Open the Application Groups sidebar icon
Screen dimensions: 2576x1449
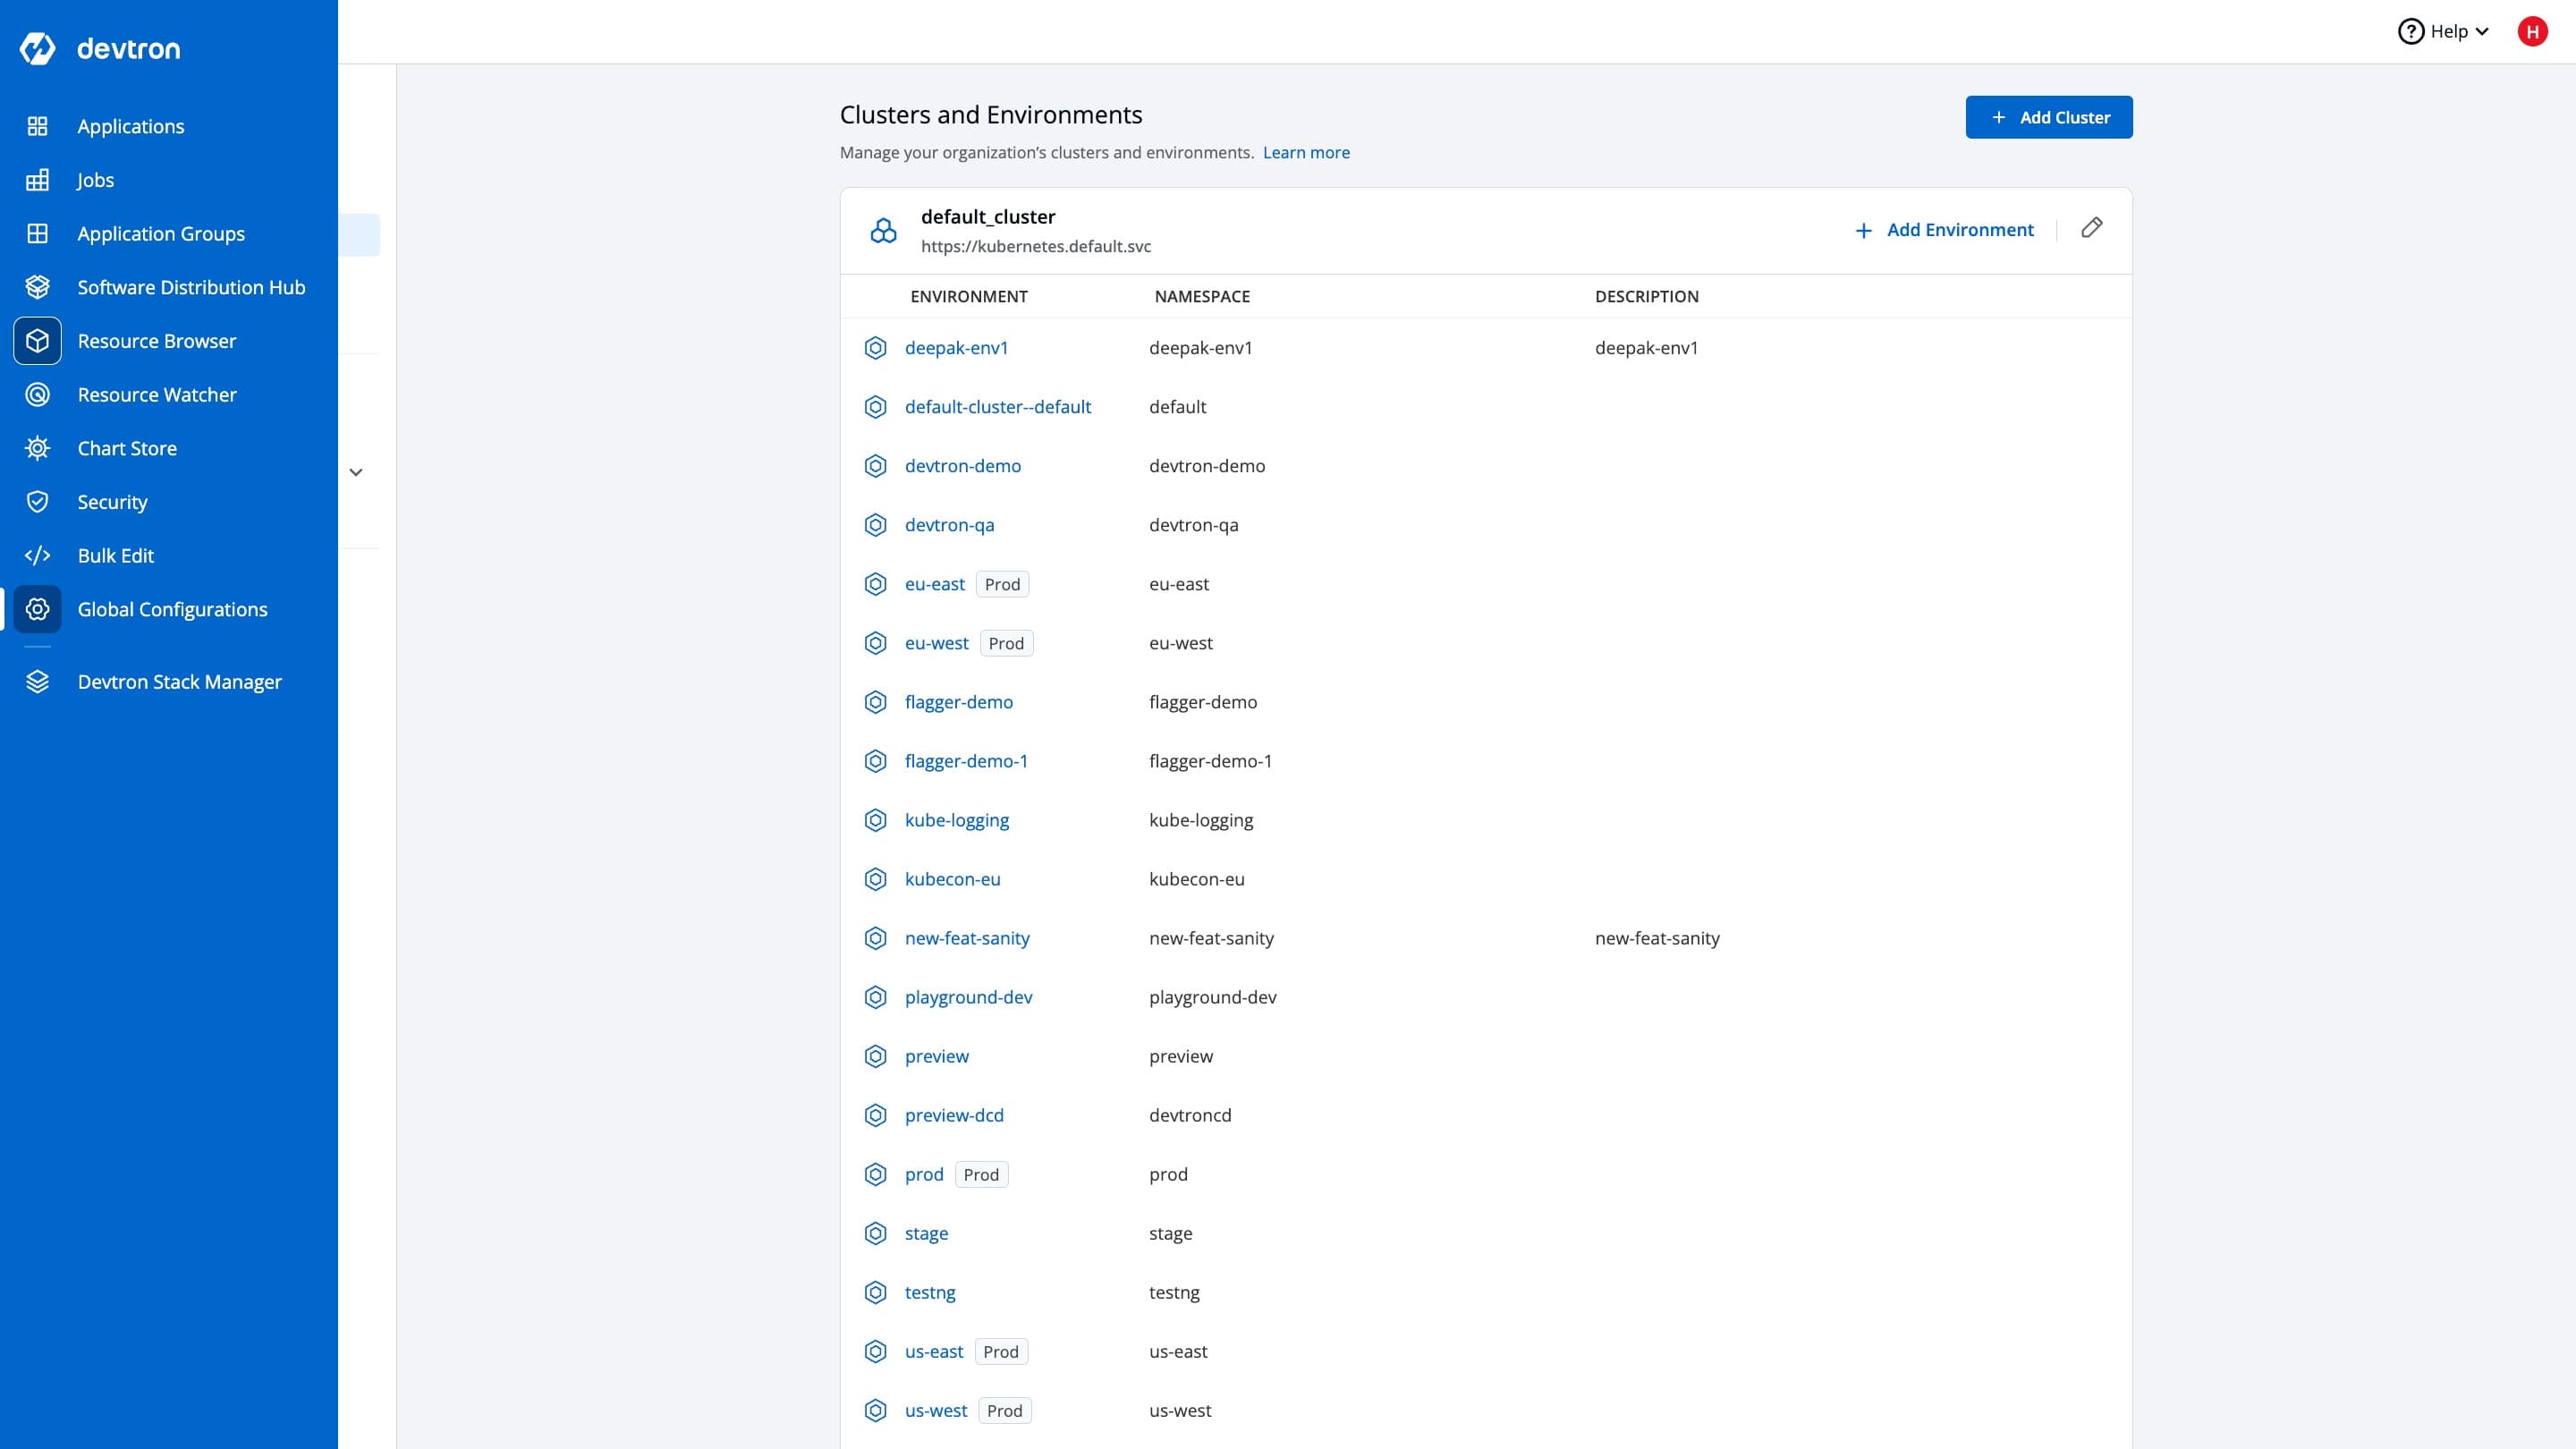pyautogui.click(x=37, y=233)
